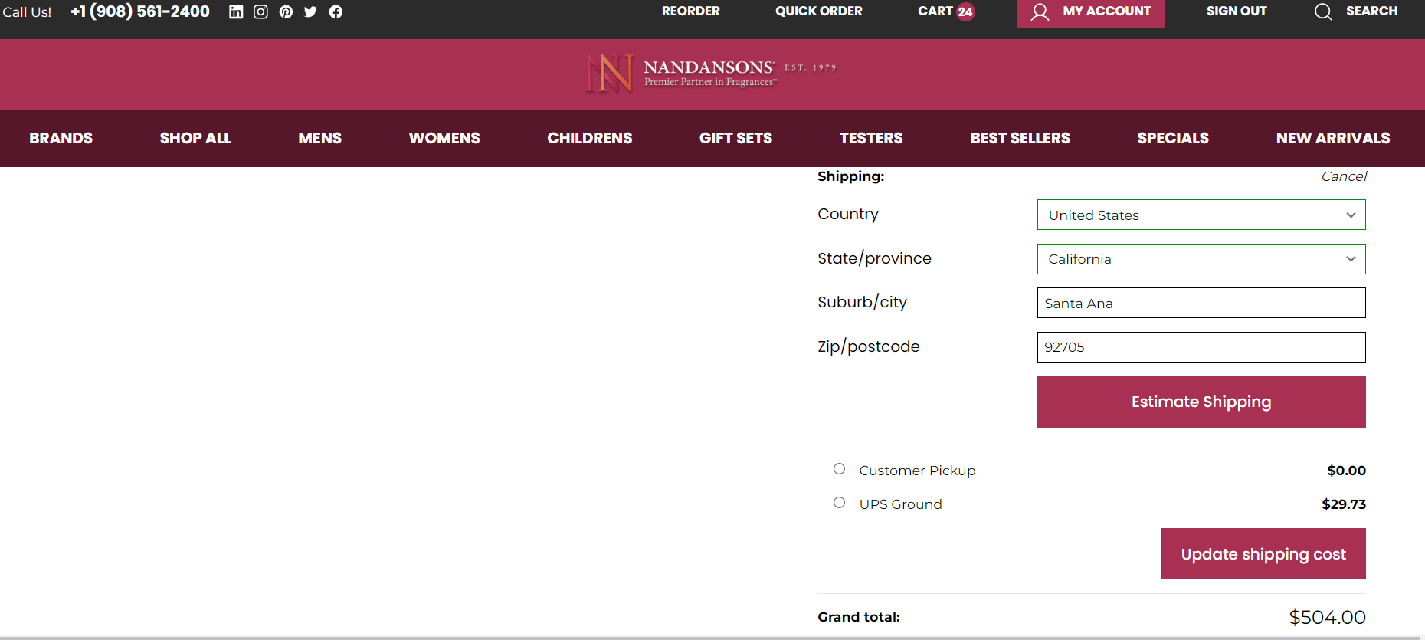Open the Facebook social icon
The height and width of the screenshot is (640, 1425).
coord(336,11)
